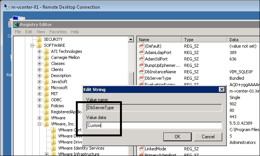Image resolution: width=260 pixels, height=156 pixels.
Task: Expand the Microsoft node
Action: point(39,88)
